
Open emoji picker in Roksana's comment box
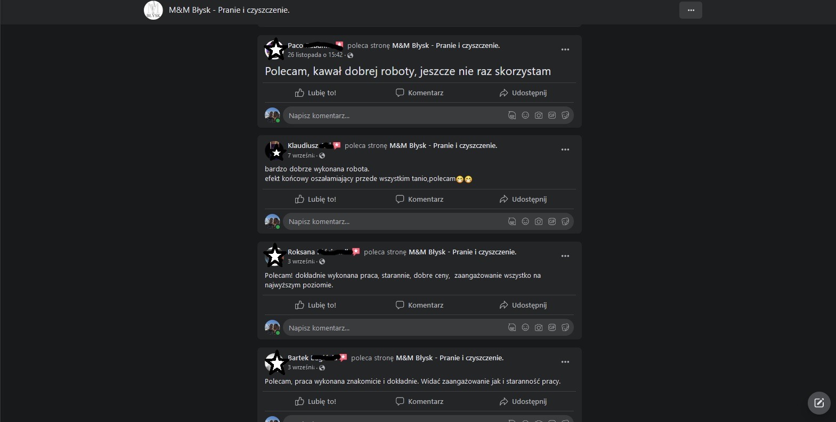525,327
